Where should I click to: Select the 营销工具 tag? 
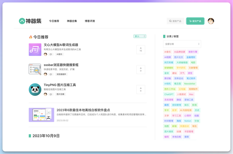coord(189,100)
